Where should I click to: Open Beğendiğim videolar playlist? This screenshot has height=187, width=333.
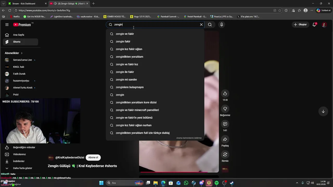[x=20, y=147]
